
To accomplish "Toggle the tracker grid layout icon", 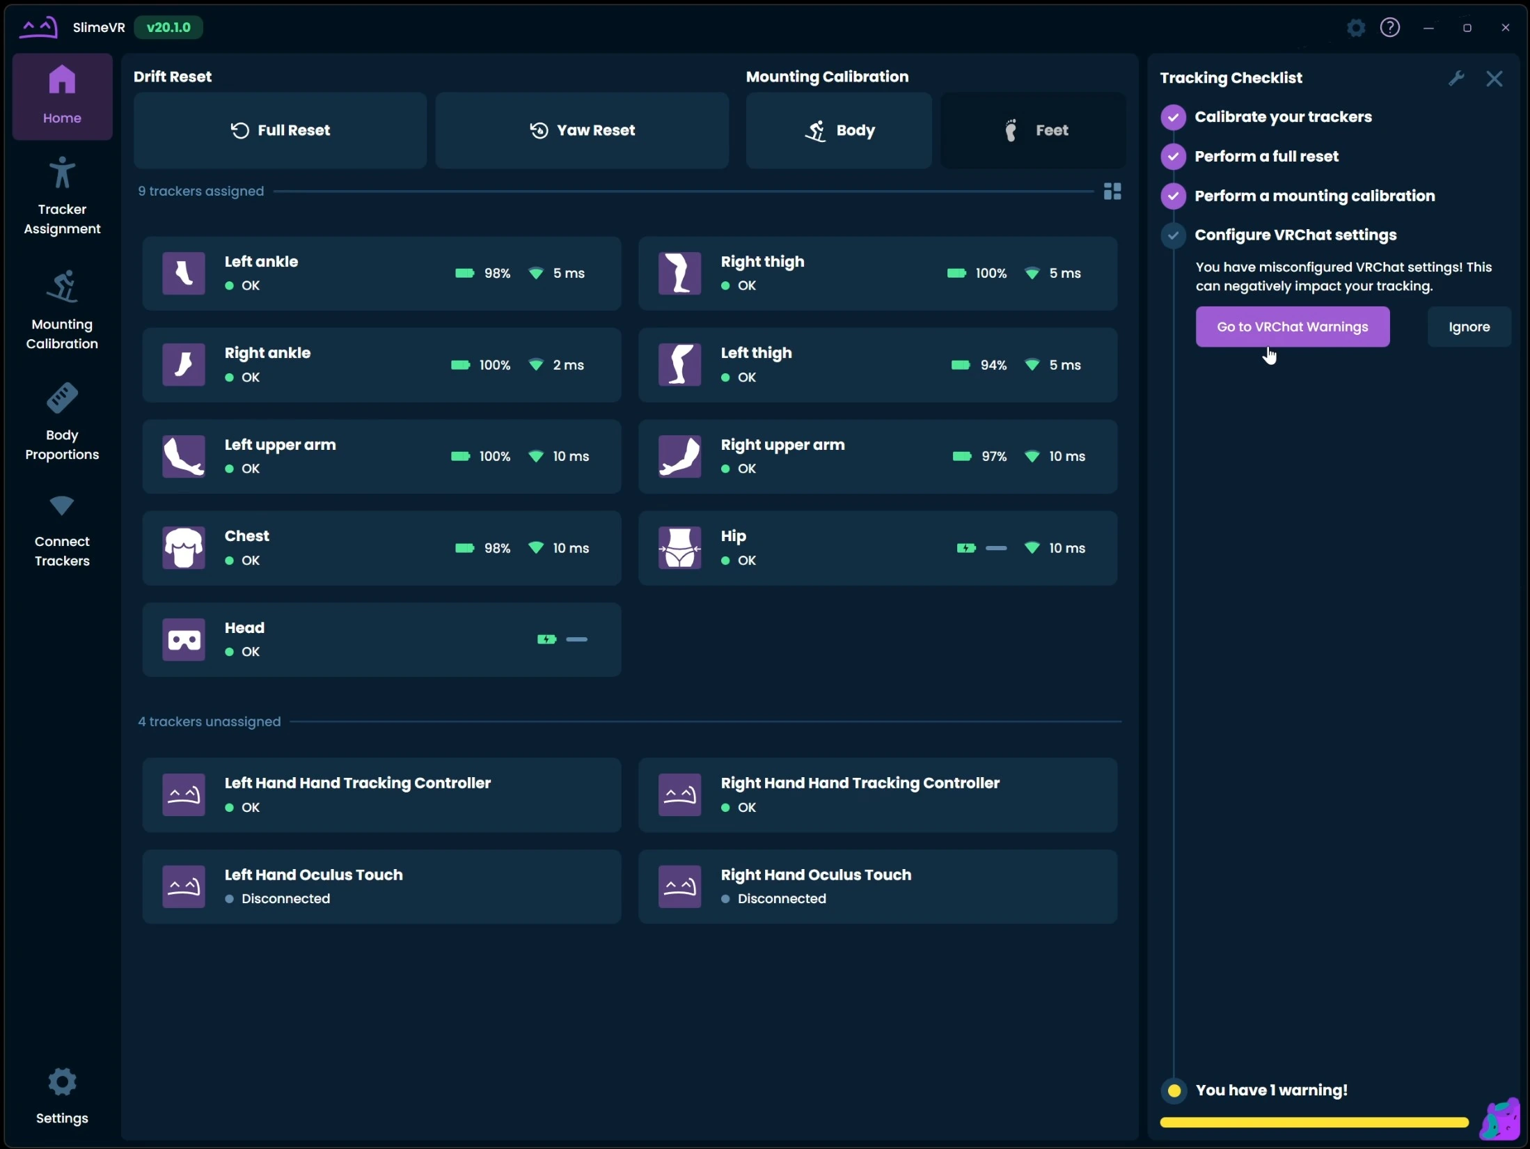I will (1112, 191).
